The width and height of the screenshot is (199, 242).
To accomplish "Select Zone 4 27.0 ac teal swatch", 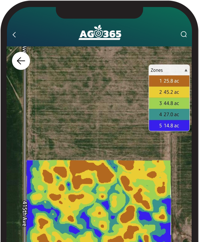I will click(169, 114).
